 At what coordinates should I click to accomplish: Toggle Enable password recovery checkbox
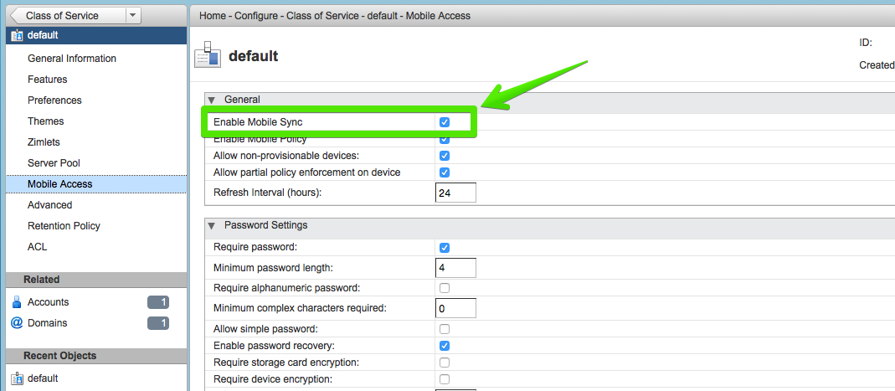[445, 346]
